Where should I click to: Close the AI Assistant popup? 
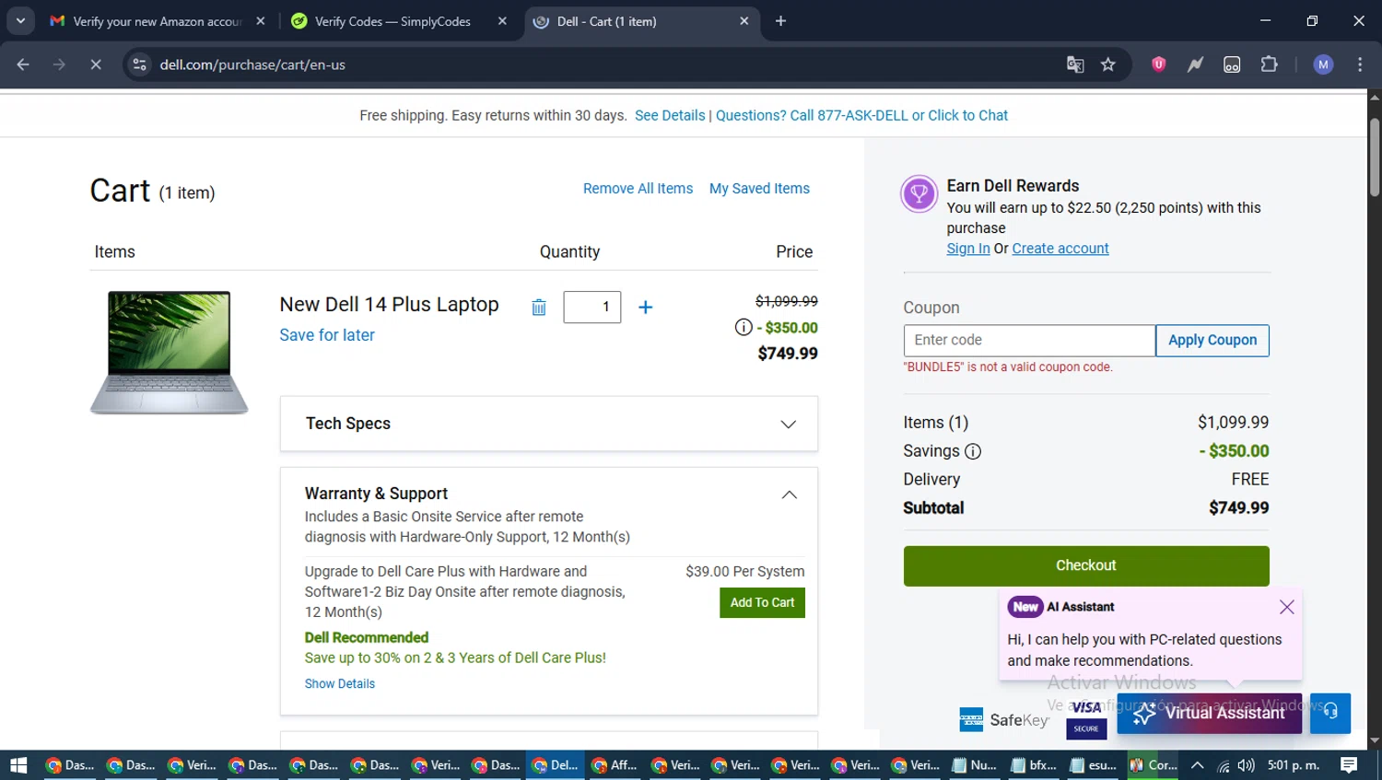pos(1287,607)
